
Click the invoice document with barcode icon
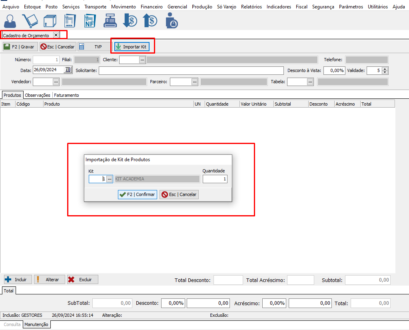(x=70, y=20)
